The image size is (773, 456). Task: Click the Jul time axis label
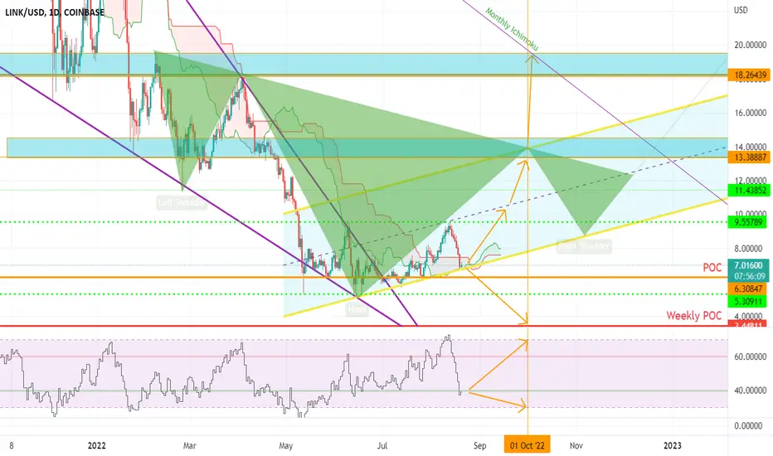click(382, 446)
